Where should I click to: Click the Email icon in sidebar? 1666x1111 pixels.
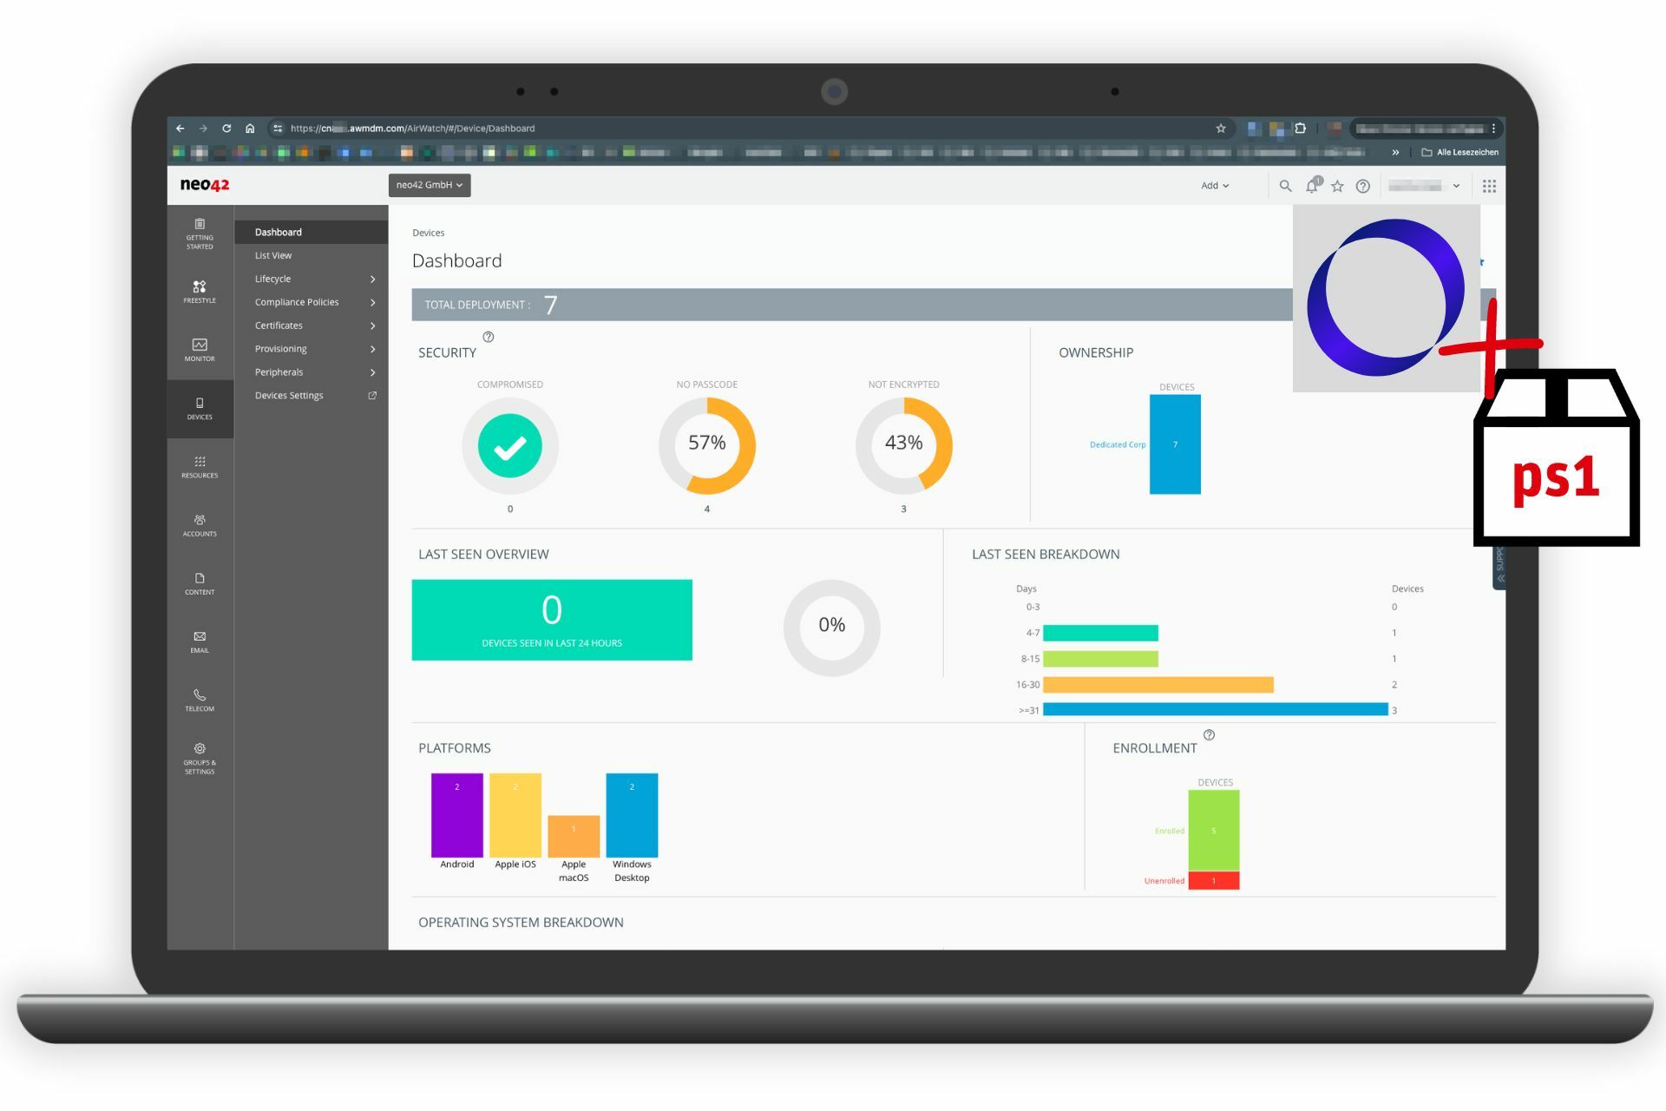200,641
